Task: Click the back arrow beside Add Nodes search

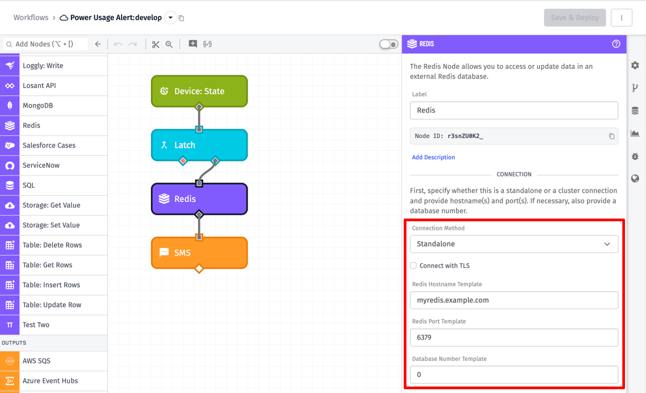Action: tap(97, 44)
